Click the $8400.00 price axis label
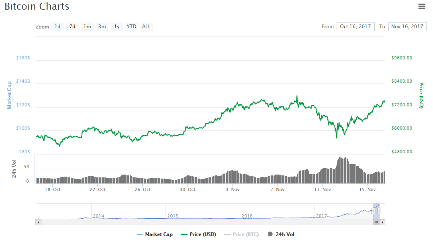 click(402, 81)
